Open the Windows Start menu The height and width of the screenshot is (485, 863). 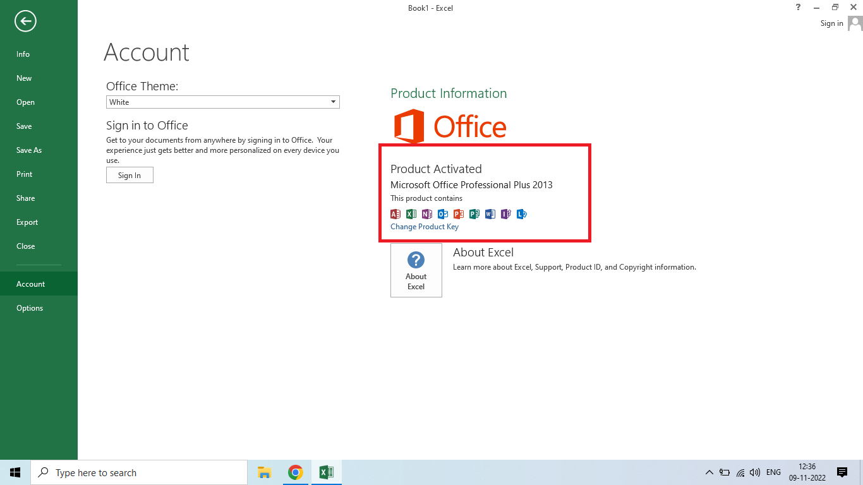pyautogui.click(x=15, y=472)
